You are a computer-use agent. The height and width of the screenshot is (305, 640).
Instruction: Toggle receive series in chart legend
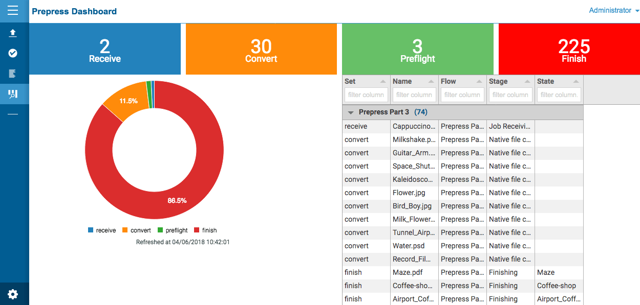point(102,230)
